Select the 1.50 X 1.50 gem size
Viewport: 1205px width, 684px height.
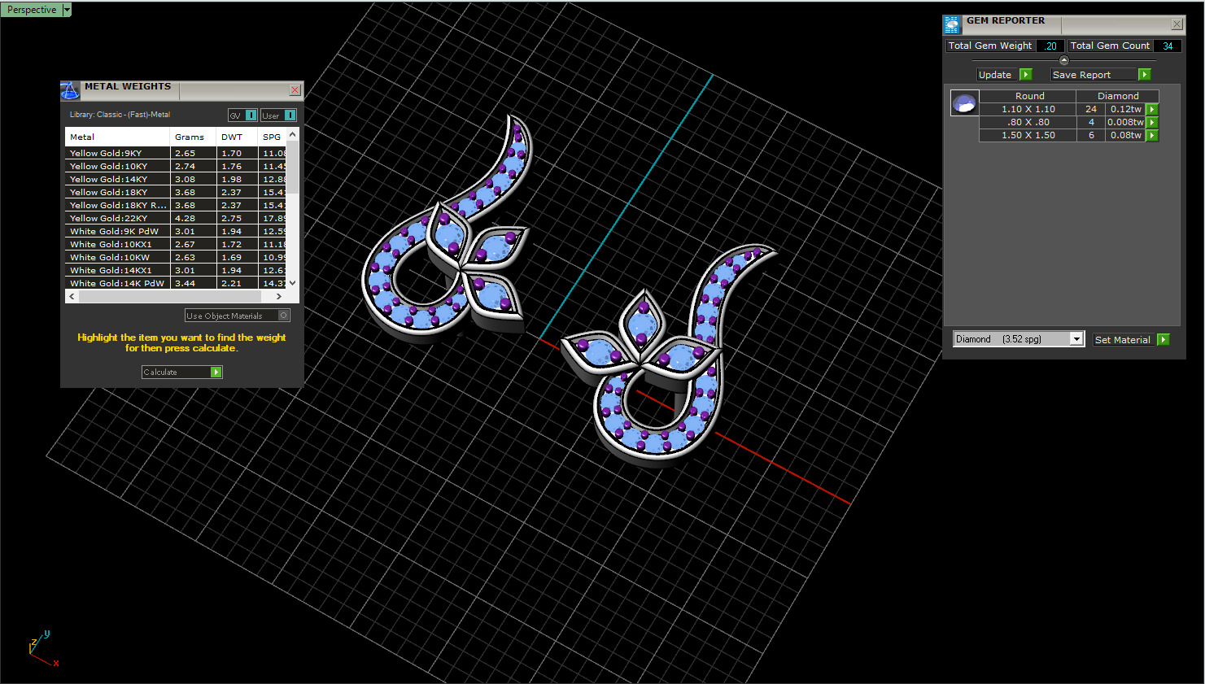[1028, 135]
